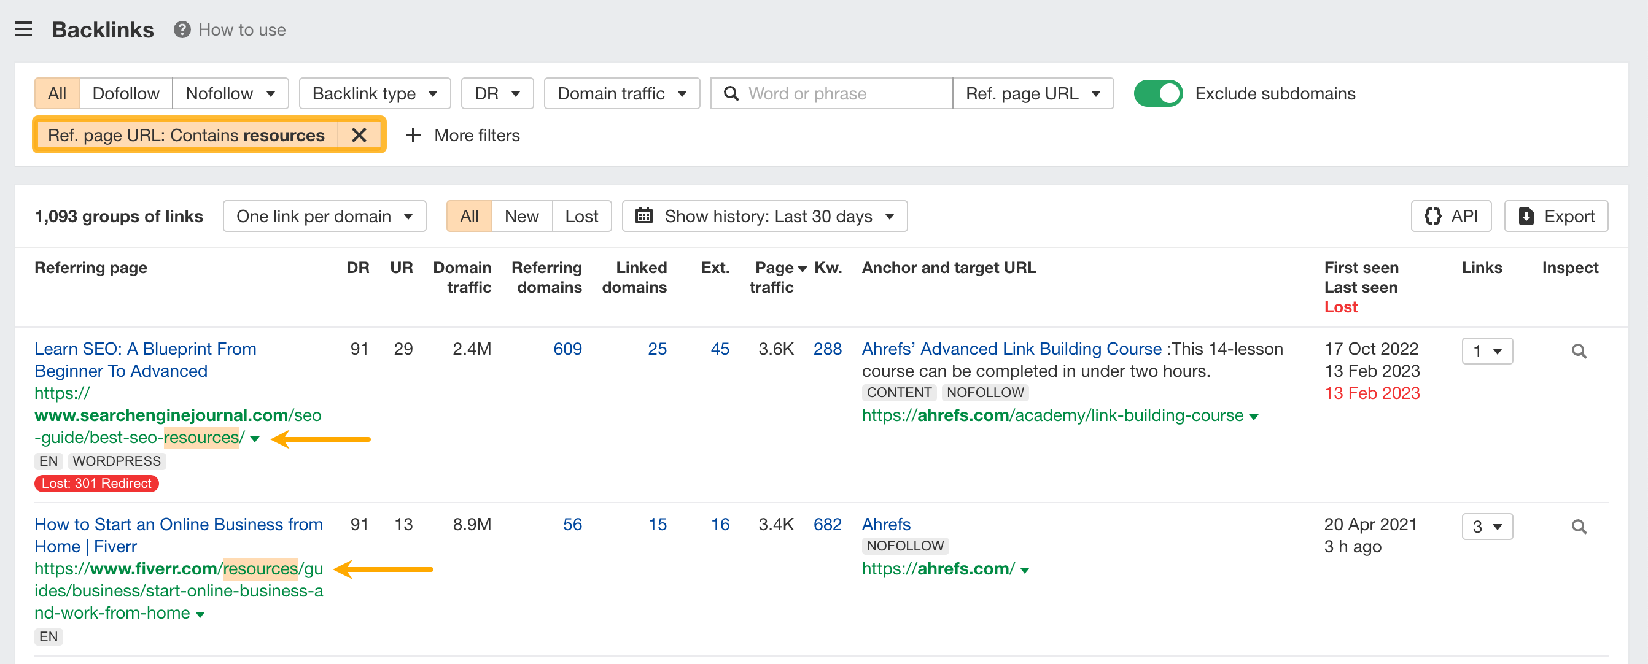Screen dimensions: 1648x664
Task: Sort by Ext. column header
Action: pyautogui.click(x=715, y=268)
